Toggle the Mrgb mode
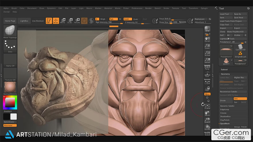Screen dimensions: 253x142 pos(103,19)
